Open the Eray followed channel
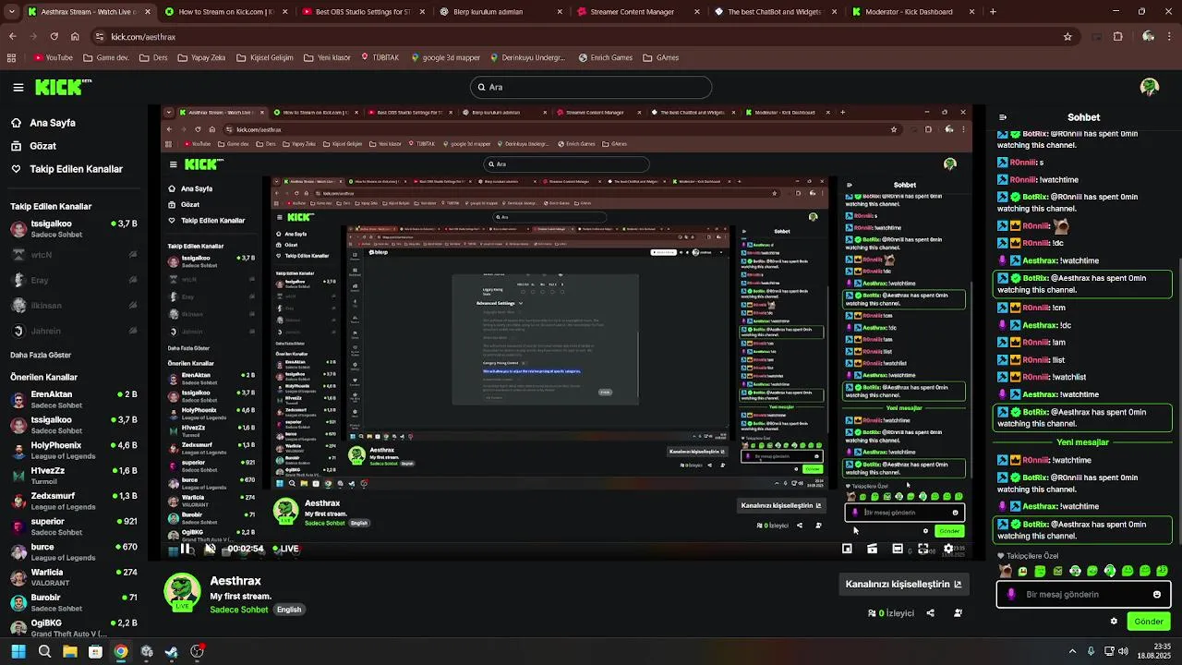The image size is (1182, 665). click(72, 280)
